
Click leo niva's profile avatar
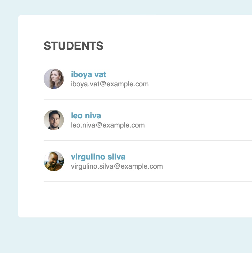point(54,120)
